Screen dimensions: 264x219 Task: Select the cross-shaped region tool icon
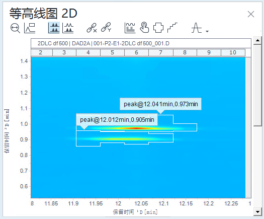[158, 28]
